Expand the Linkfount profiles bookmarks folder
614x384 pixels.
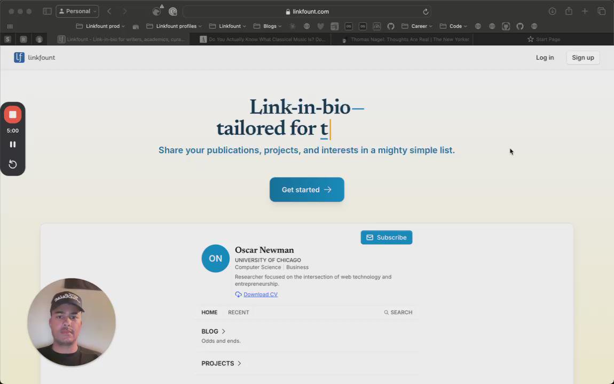coord(174,26)
